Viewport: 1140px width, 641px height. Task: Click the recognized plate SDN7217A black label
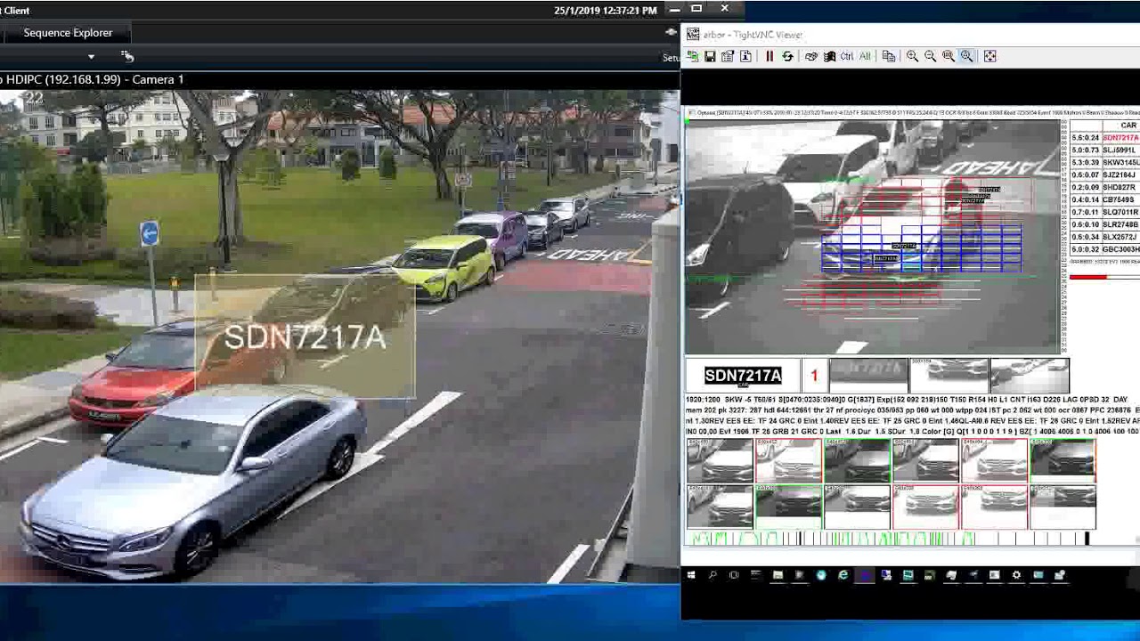(x=743, y=376)
